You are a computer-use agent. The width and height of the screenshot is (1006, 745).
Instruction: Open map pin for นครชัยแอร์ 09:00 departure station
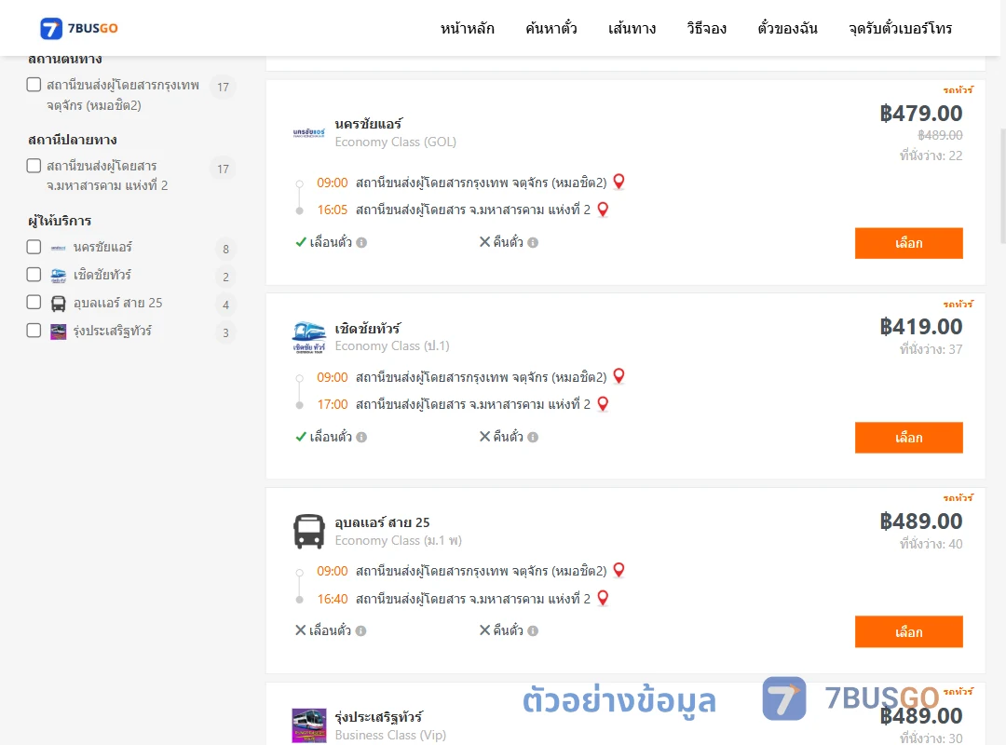tap(619, 182)
